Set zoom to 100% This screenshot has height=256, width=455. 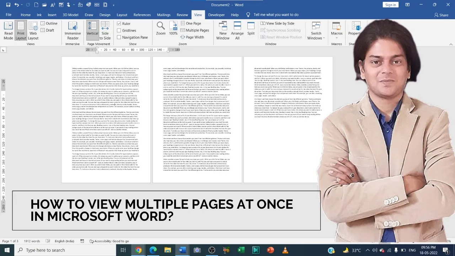[x=173, y=28]
